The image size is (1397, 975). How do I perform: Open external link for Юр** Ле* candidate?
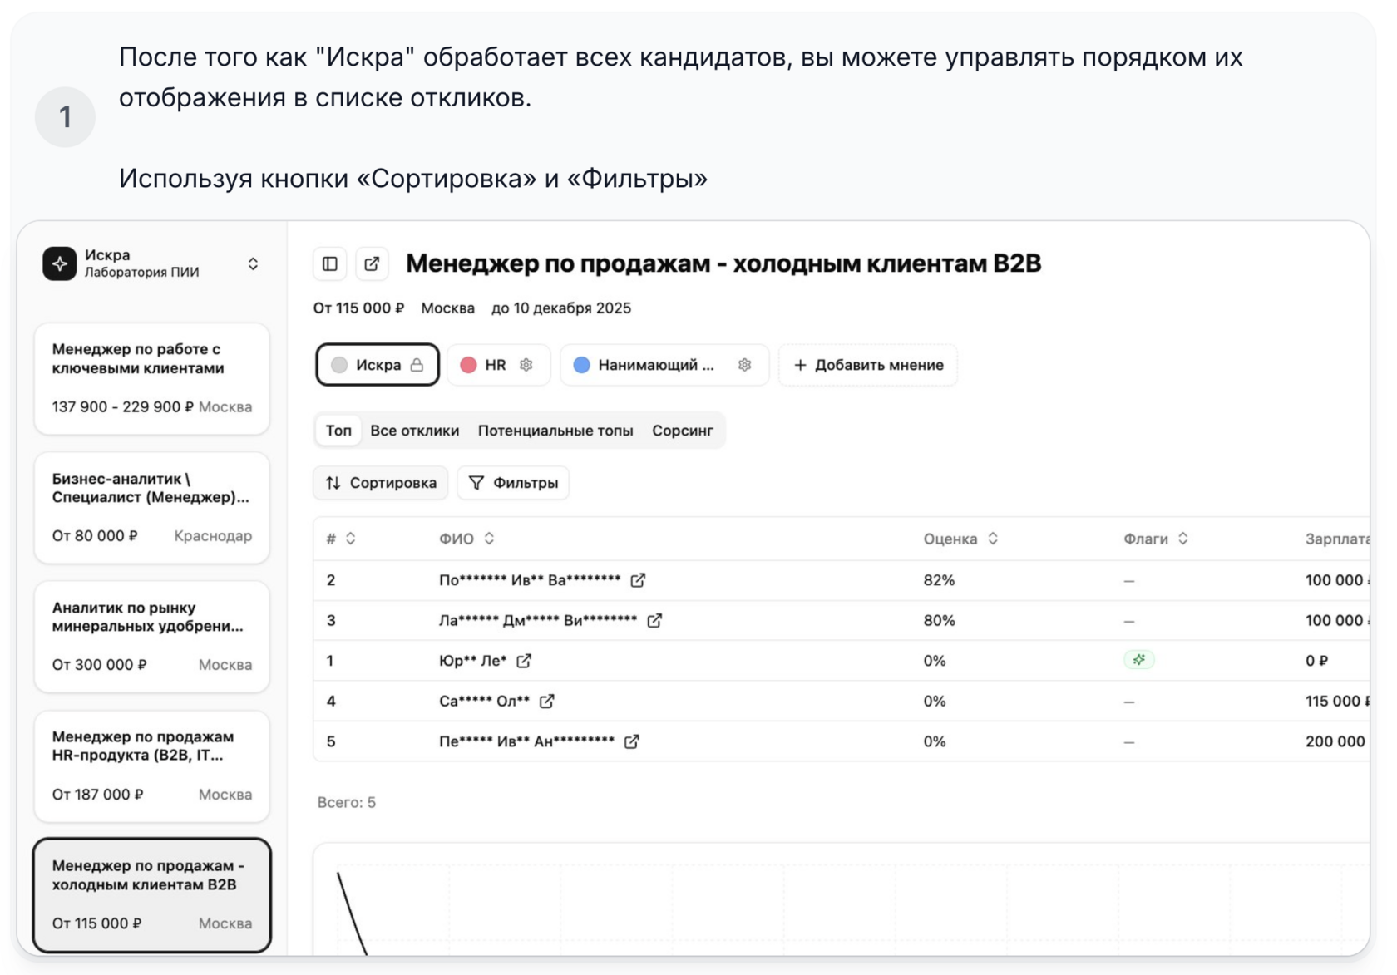(x=524, y=661)
